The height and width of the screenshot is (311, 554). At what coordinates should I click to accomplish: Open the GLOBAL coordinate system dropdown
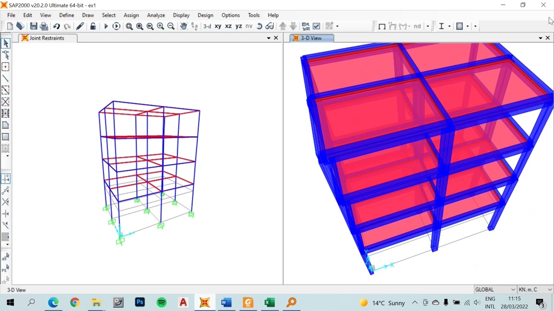coord(495,289)
